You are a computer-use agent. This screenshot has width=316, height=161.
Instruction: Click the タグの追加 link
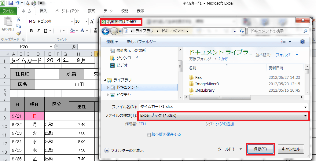tap(225, 124)
